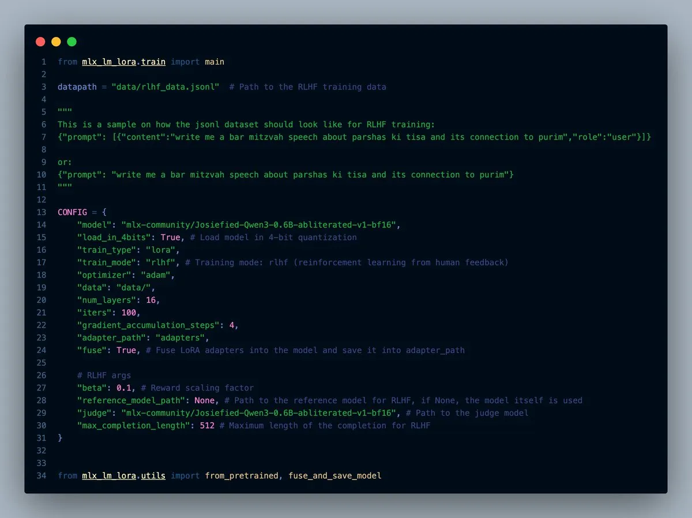The height and width of the screenshot is (518, 692).
Task: Click the CONFIG variable name
Action: pos(72,212)
